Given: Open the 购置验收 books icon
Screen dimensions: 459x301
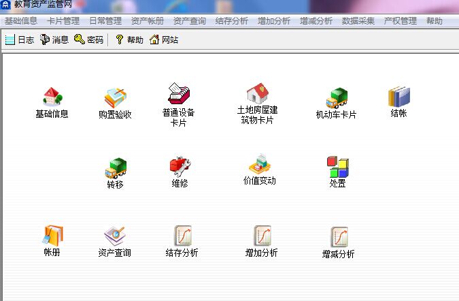Looking at the screenshot, I should click(x=116, y=97).
